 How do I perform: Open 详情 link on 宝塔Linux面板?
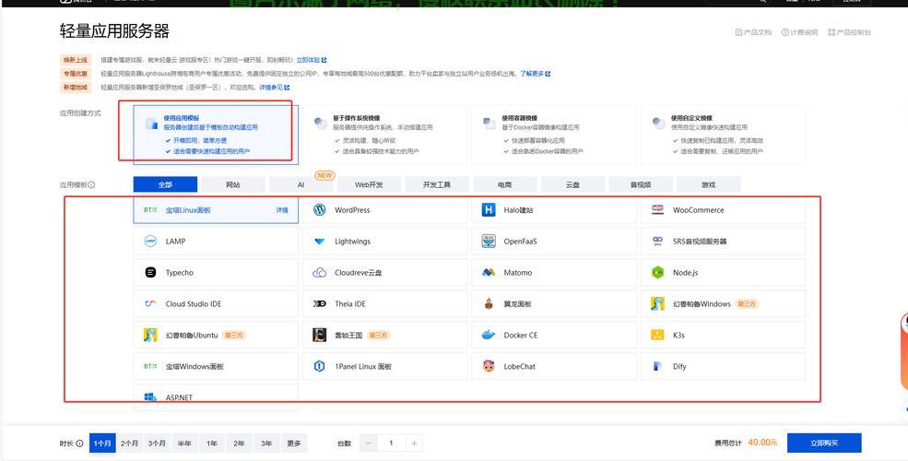coord(282,210)
